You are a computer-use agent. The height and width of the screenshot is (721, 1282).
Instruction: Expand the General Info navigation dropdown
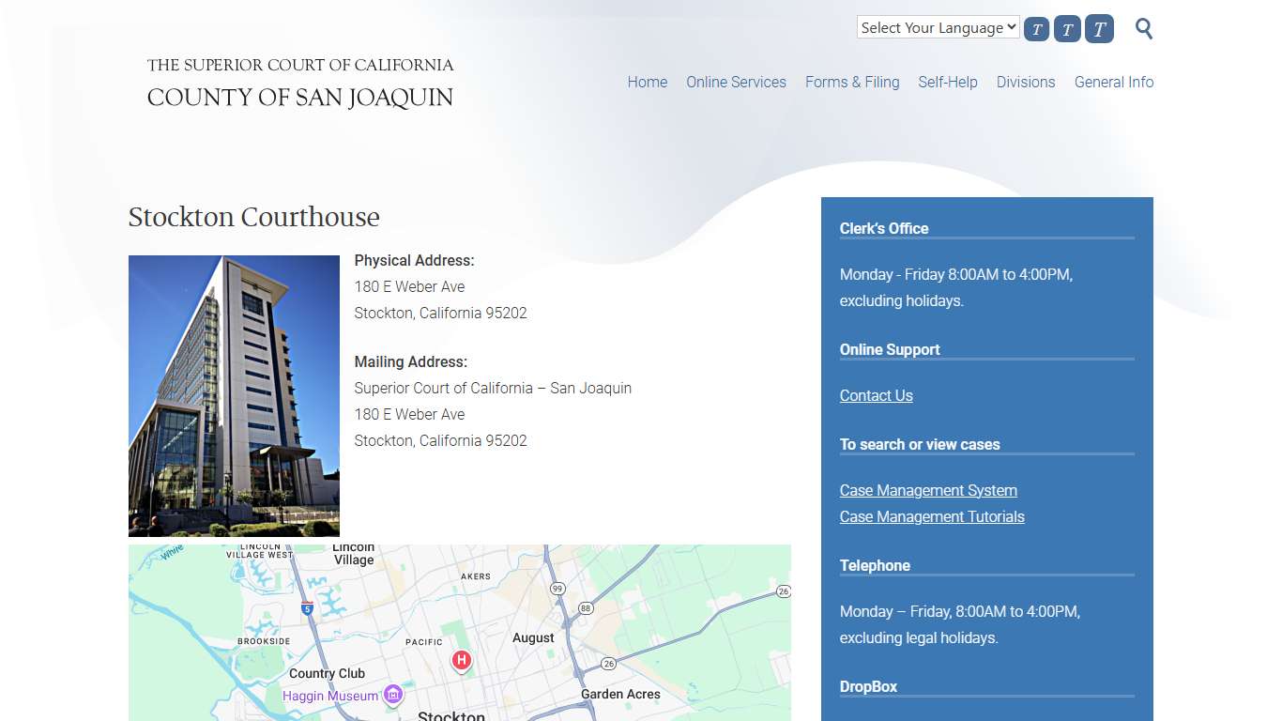pos(1114,83)
